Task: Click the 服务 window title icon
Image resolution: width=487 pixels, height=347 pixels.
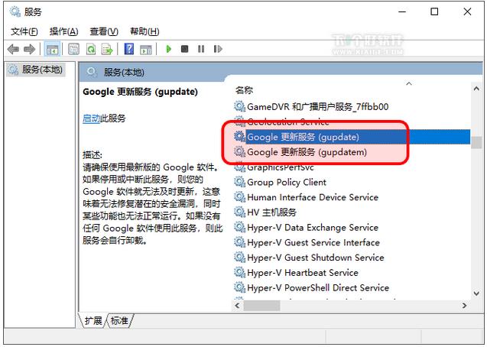Action: coord(15,11)
